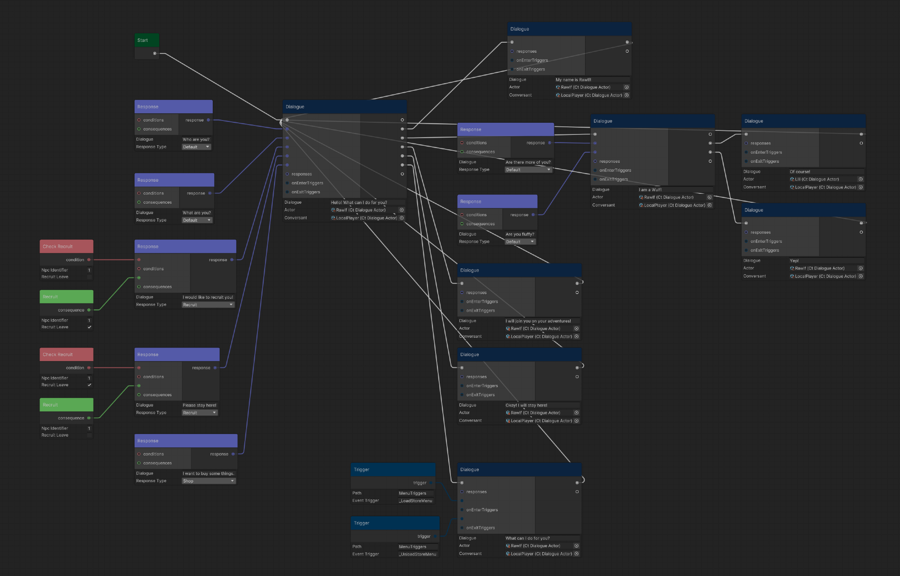The height and width of the screenshot is (576, 900).
Task: Click conditions port on 'Are you fluffy?' Response node
Action: pos(462,215)
